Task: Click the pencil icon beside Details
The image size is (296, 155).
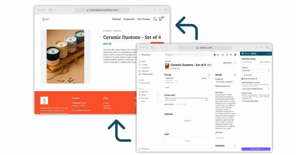Action: (x=235, y=75)
